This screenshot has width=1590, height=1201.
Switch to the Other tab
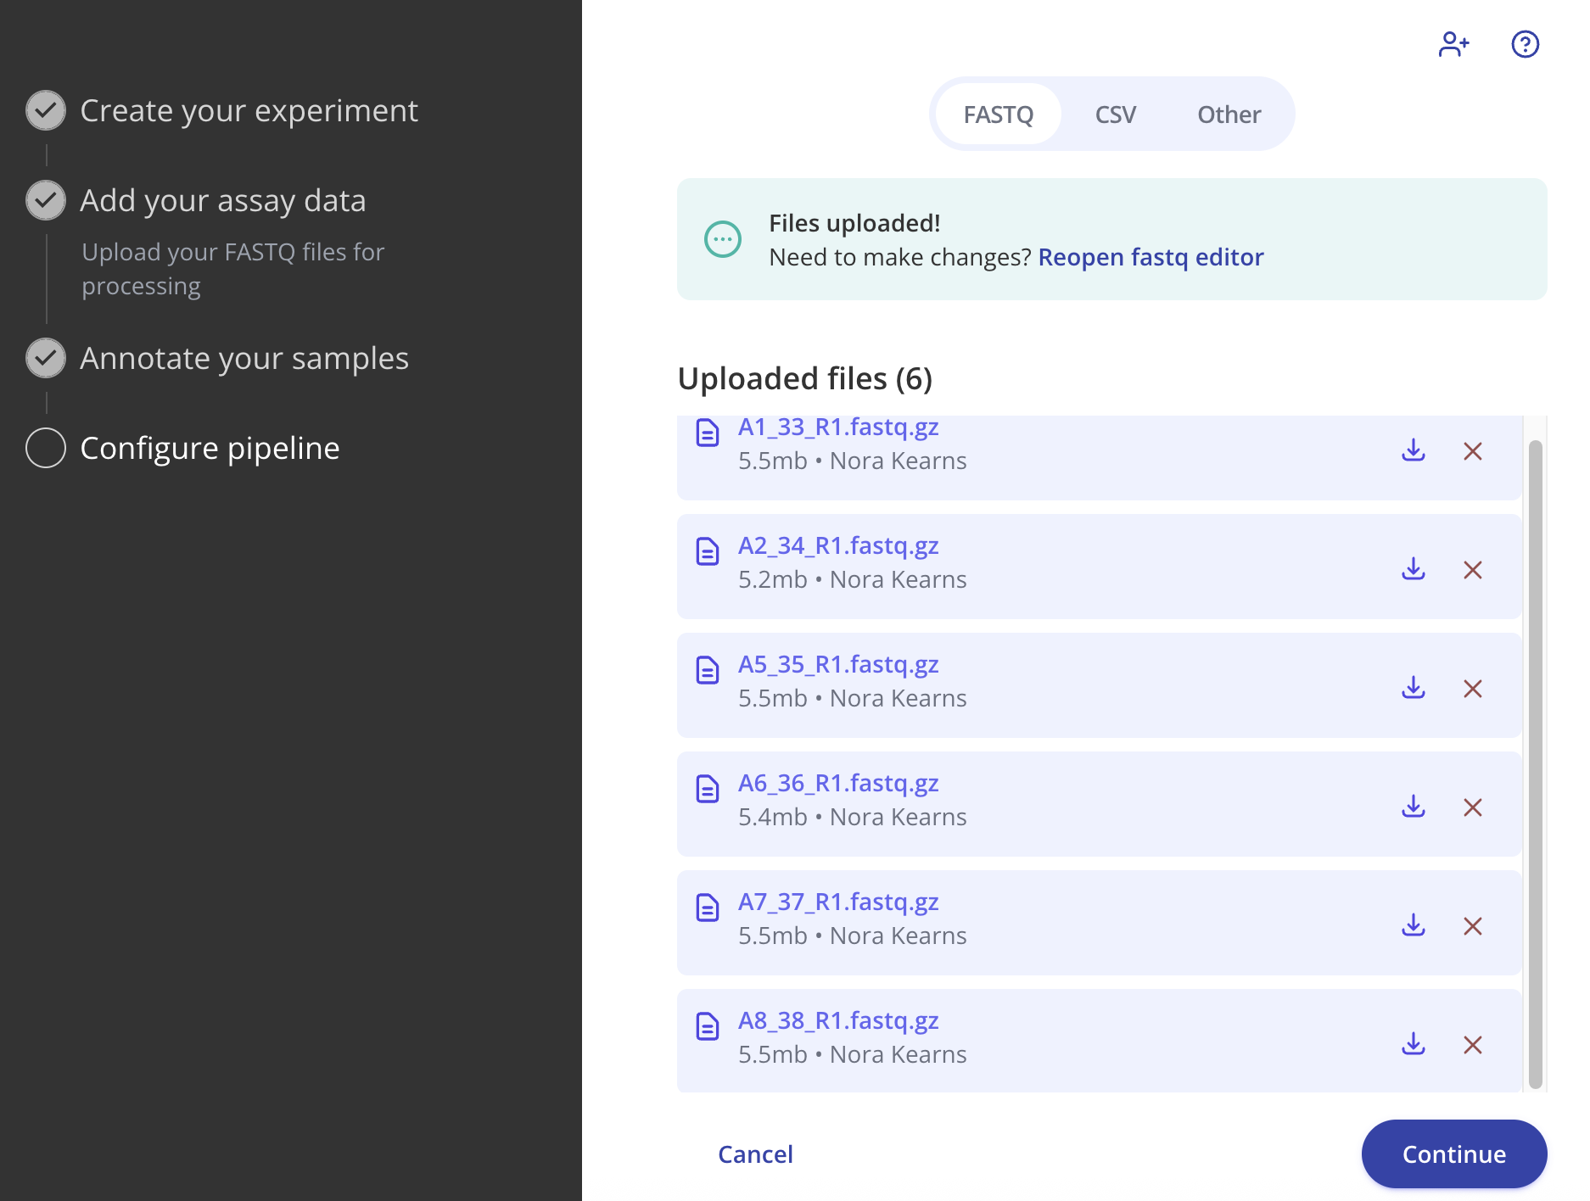1229,115
